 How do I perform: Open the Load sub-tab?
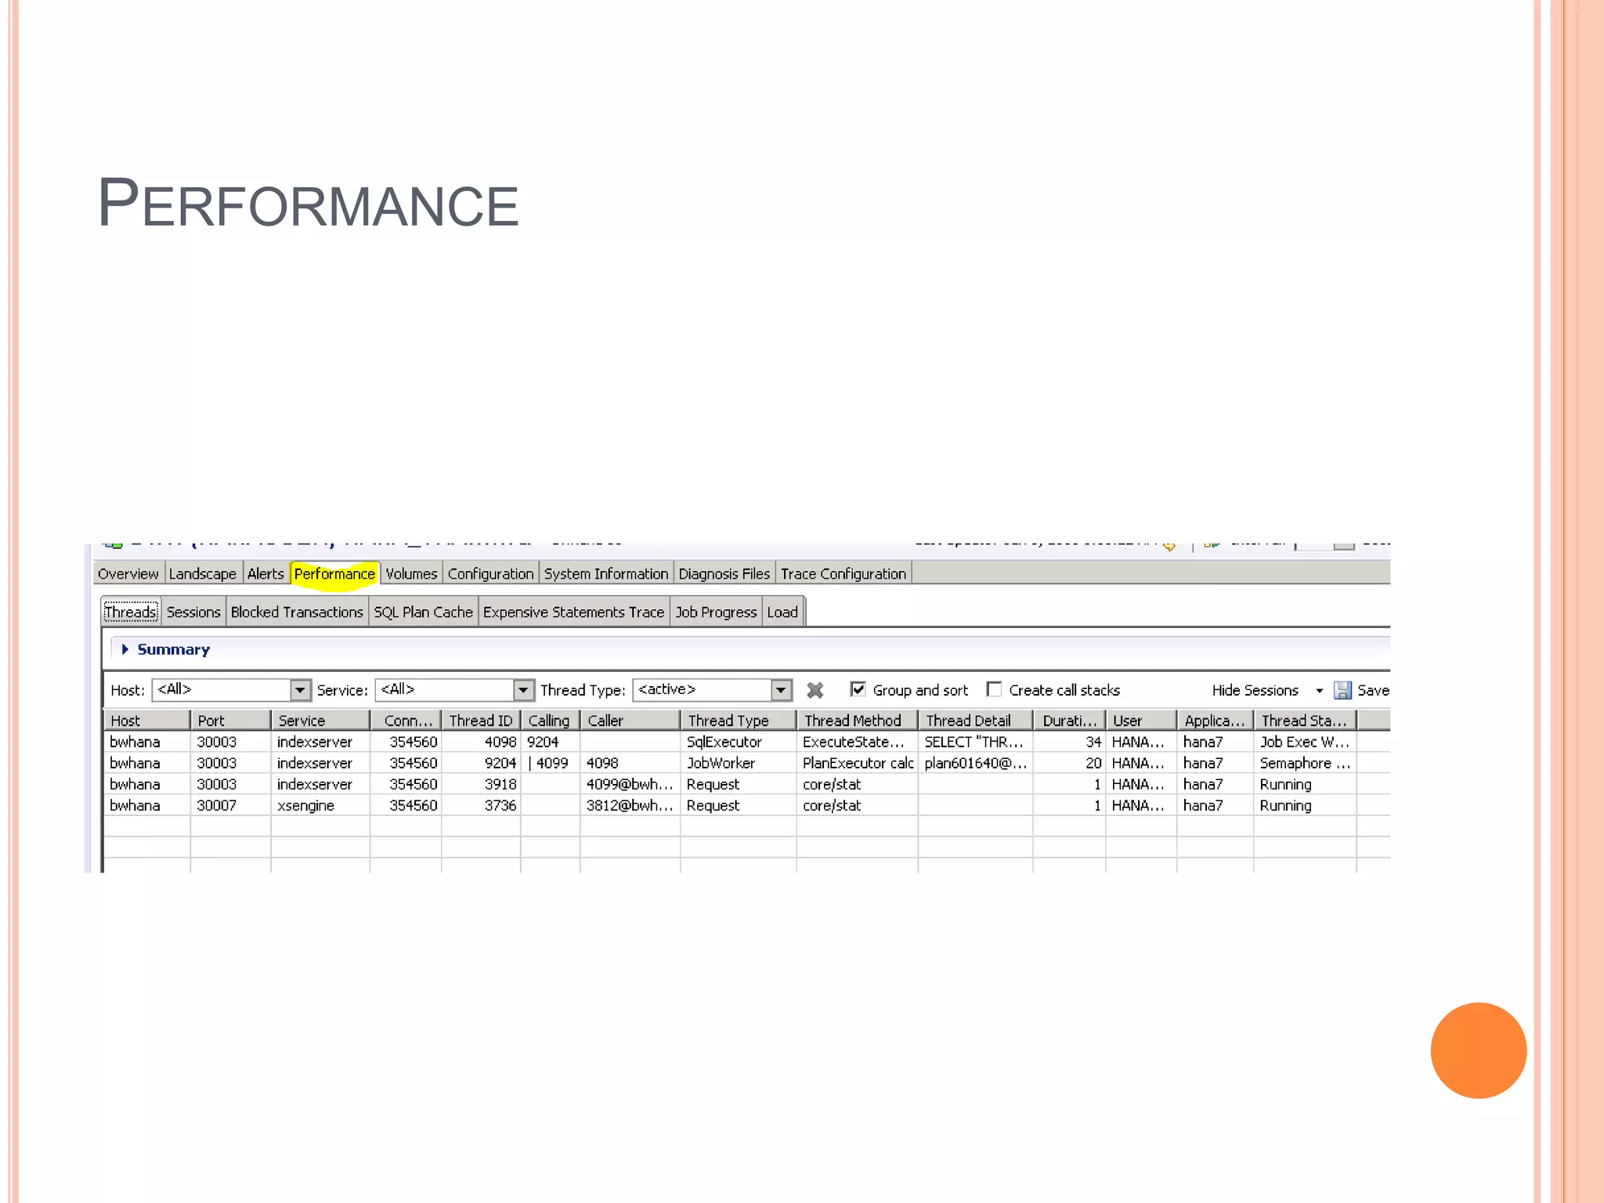pyautogui.click(x=782, y=612)
